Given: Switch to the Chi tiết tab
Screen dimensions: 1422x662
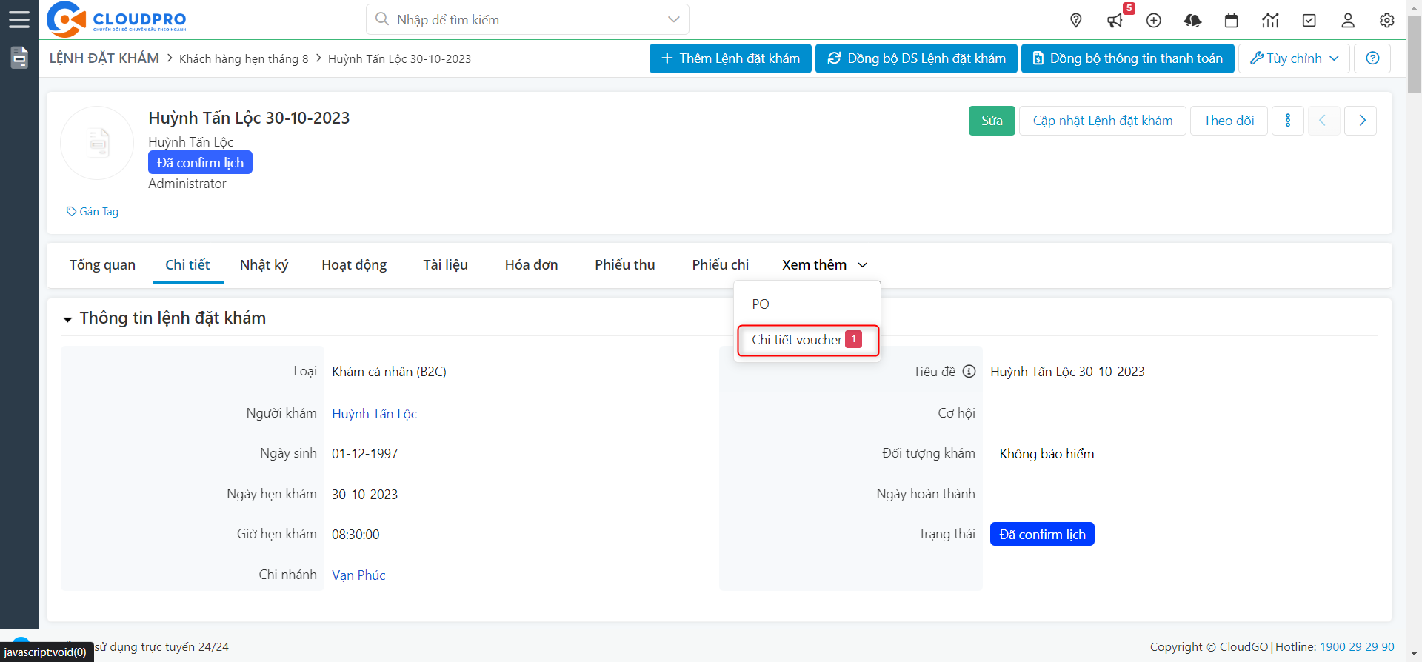Looking at the screenshot, I should coord(187,265).
